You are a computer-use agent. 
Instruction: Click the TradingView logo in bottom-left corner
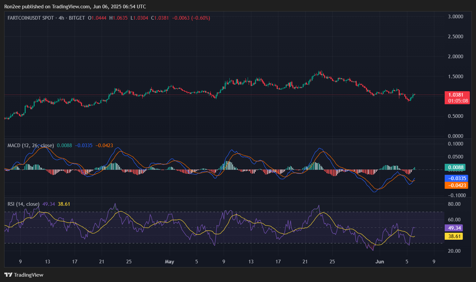point(24,275)
